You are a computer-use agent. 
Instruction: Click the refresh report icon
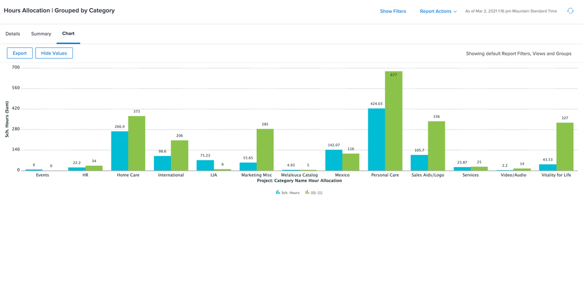[570, 11]
